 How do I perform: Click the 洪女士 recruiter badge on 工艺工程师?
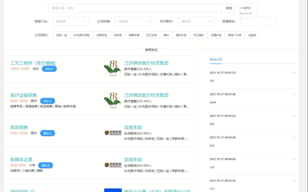pos(49,69)
